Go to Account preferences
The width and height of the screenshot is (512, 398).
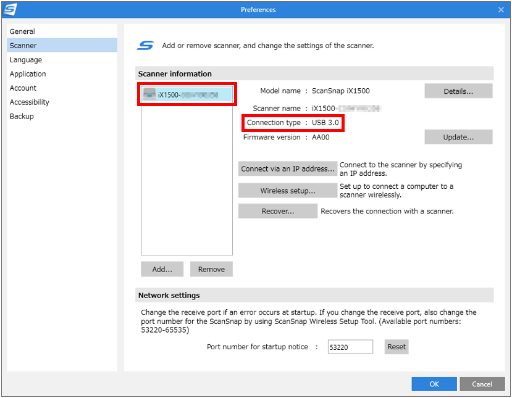[x=62, y=88]
